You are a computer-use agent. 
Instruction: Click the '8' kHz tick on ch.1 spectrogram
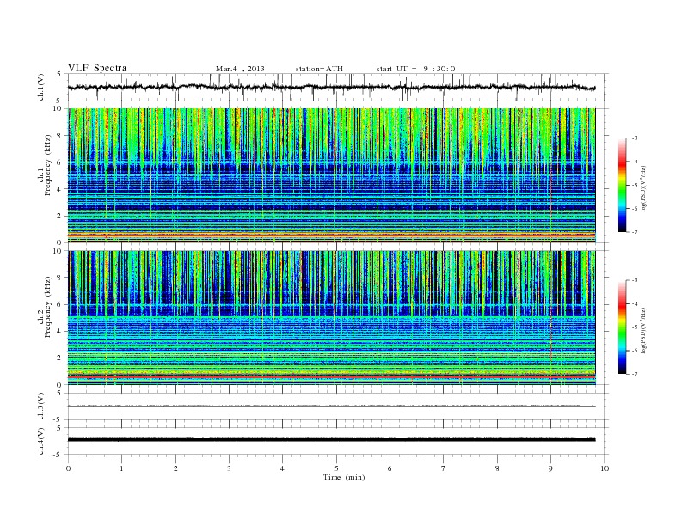click(x=59, y=136)
